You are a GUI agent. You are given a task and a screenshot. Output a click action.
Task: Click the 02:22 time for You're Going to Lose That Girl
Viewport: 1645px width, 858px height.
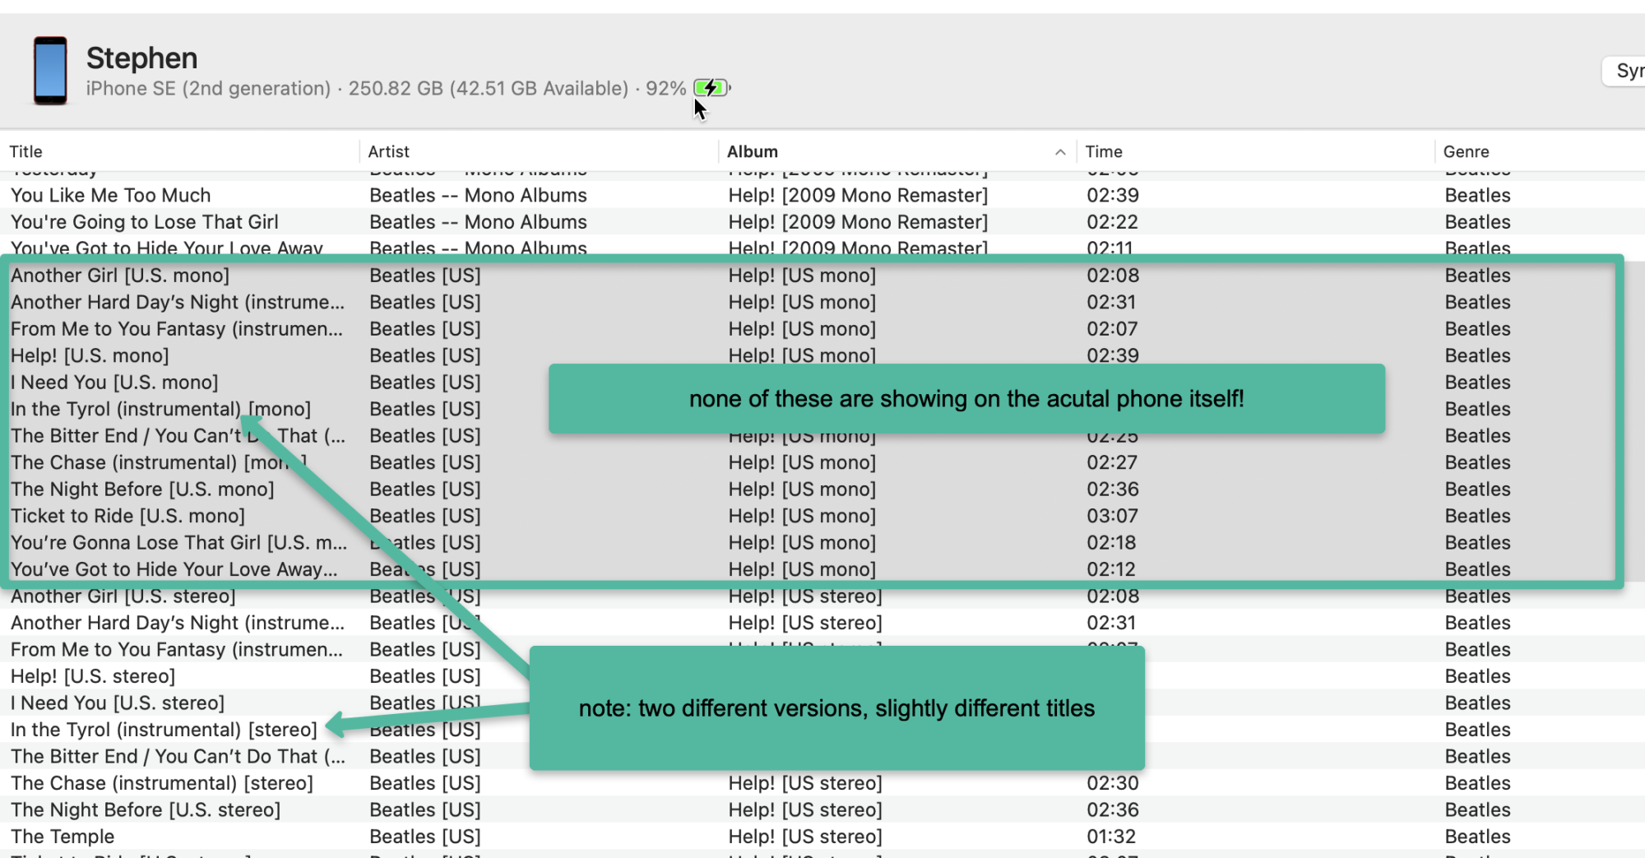(1113, 222)
